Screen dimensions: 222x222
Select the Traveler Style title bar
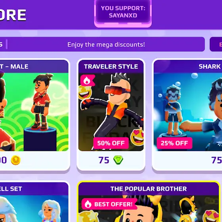click(x=111, y=67)
